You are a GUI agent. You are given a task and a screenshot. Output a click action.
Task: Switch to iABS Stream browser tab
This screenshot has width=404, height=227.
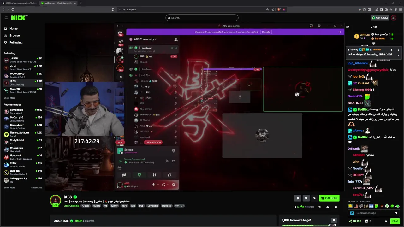pyautogui.click(x=58, y=3)
